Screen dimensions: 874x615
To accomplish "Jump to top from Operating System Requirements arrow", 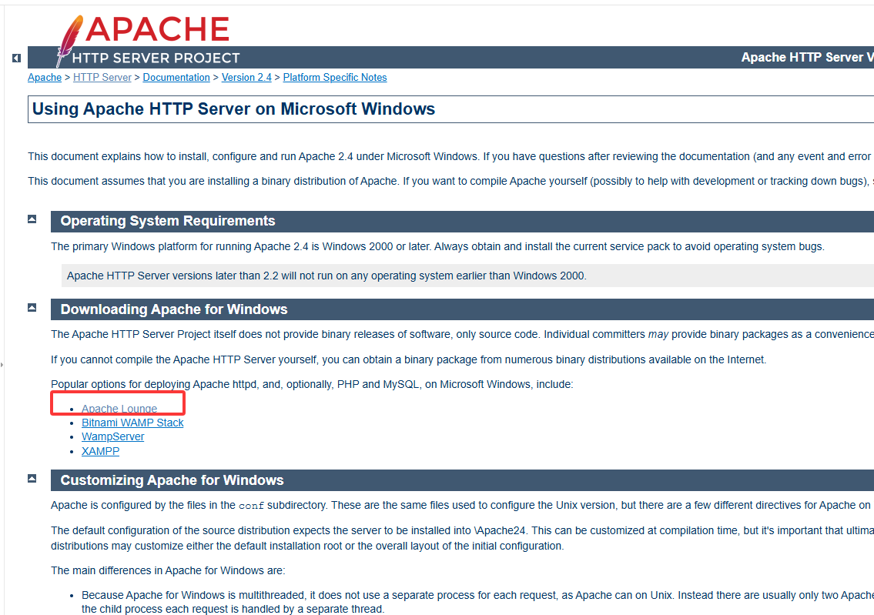I will point(32,219).
